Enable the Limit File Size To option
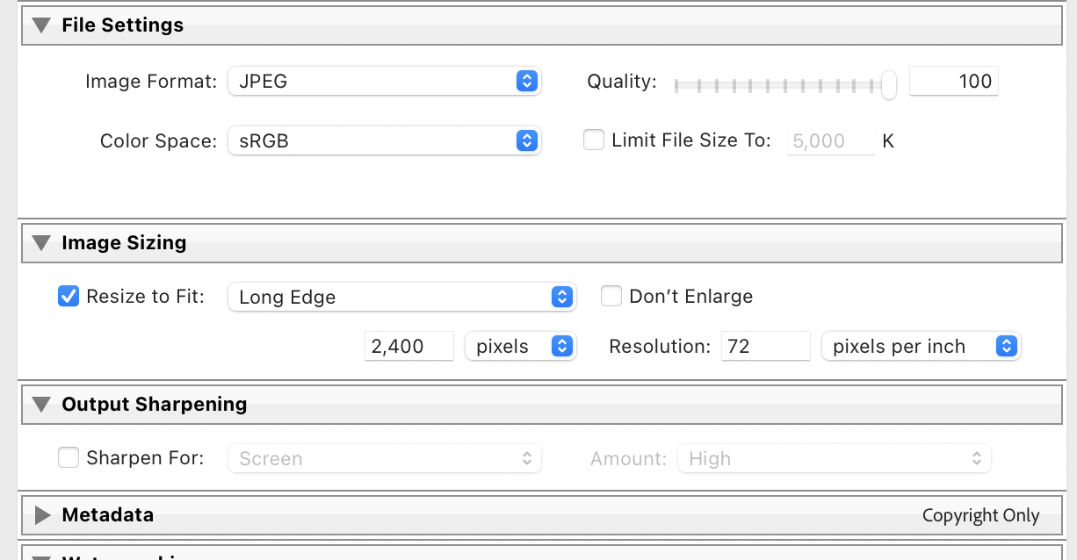 (594, 140)
